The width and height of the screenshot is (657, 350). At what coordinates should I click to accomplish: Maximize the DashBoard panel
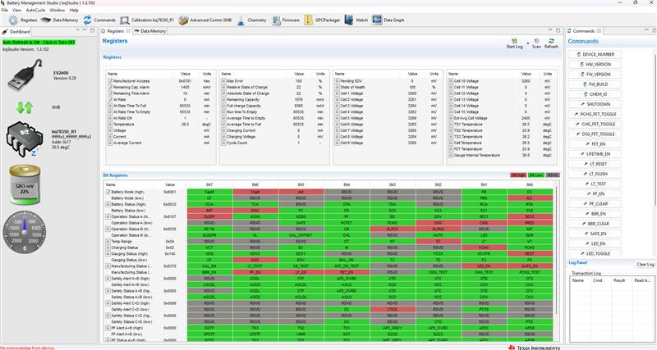click(x=92, y=30)
